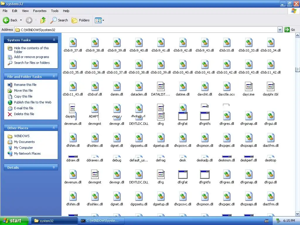Select the d3dx11_42.dll file icon
Viewport: 300px width, 225px height.
271,64
